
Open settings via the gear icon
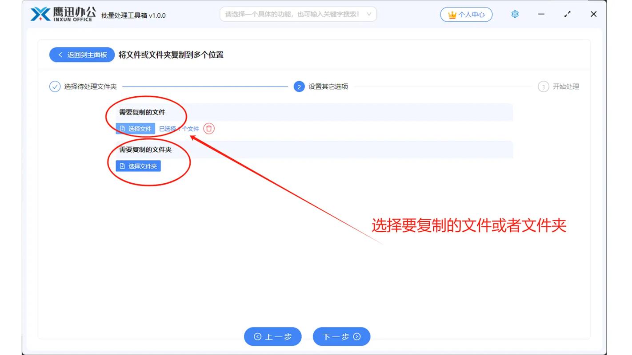514,14
